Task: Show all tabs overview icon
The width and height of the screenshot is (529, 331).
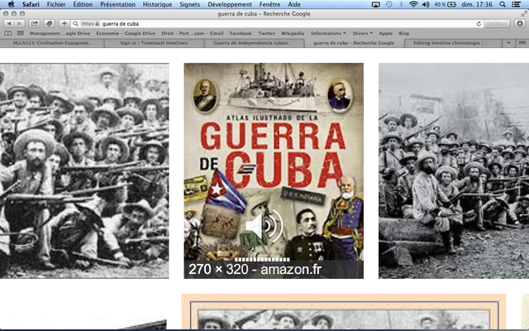Action: [522, 43]
